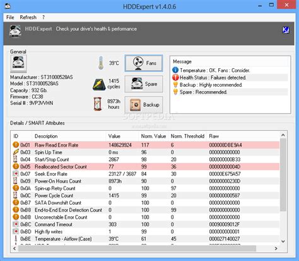
Task: Click the lightbulb icon beside Backup message
Action: pyautogui.click(x=175, y=85)
